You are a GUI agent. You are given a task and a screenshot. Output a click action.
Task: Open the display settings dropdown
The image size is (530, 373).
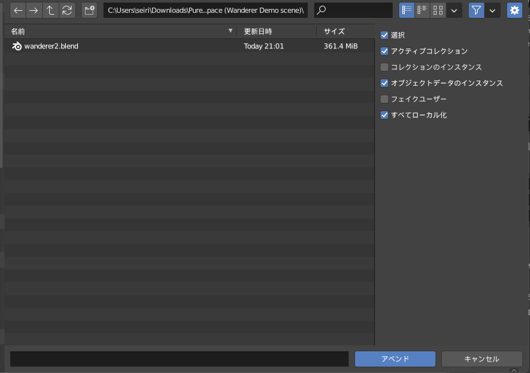pos(453,10)
